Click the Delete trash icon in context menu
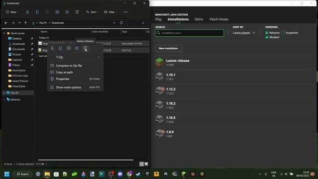This screenshot has width=318, height=179. point(85,48)
